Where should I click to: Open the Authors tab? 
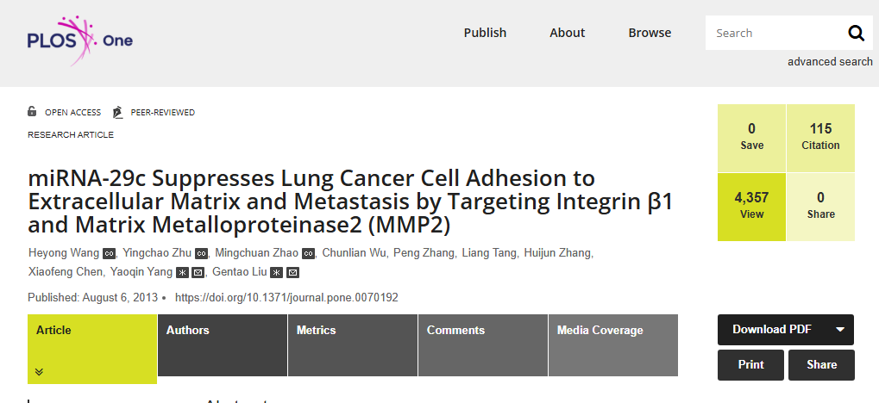tap(223, 344)
